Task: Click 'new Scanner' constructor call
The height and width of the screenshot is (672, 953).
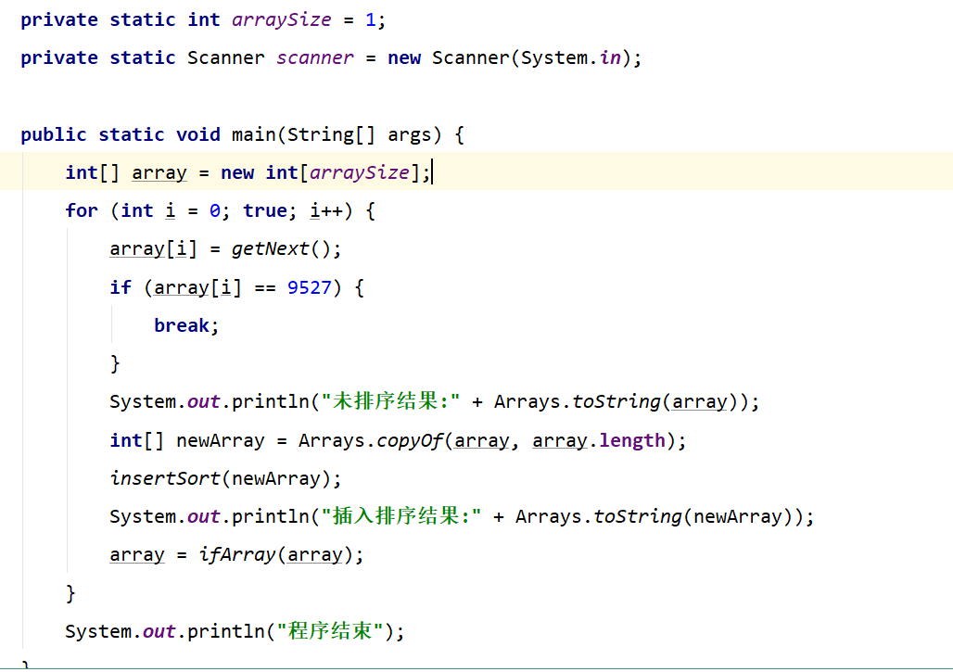Action: pos(449,57)
